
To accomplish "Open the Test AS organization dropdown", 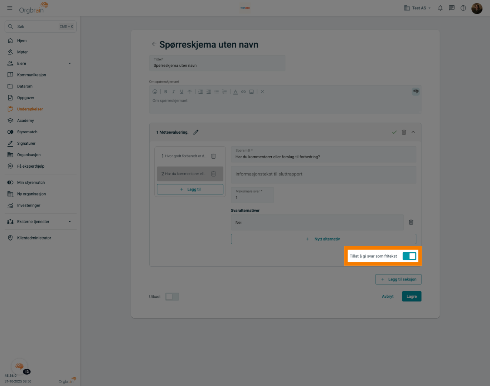I will 417,8.
